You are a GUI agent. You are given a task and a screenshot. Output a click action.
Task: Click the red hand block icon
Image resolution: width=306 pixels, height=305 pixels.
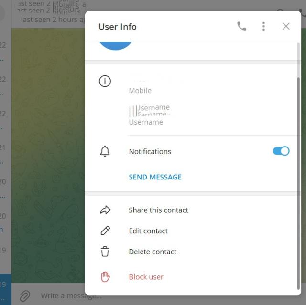[105, 277]
